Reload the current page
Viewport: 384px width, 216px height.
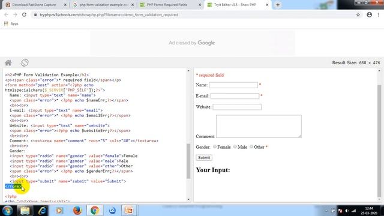(x=24, y=14)
